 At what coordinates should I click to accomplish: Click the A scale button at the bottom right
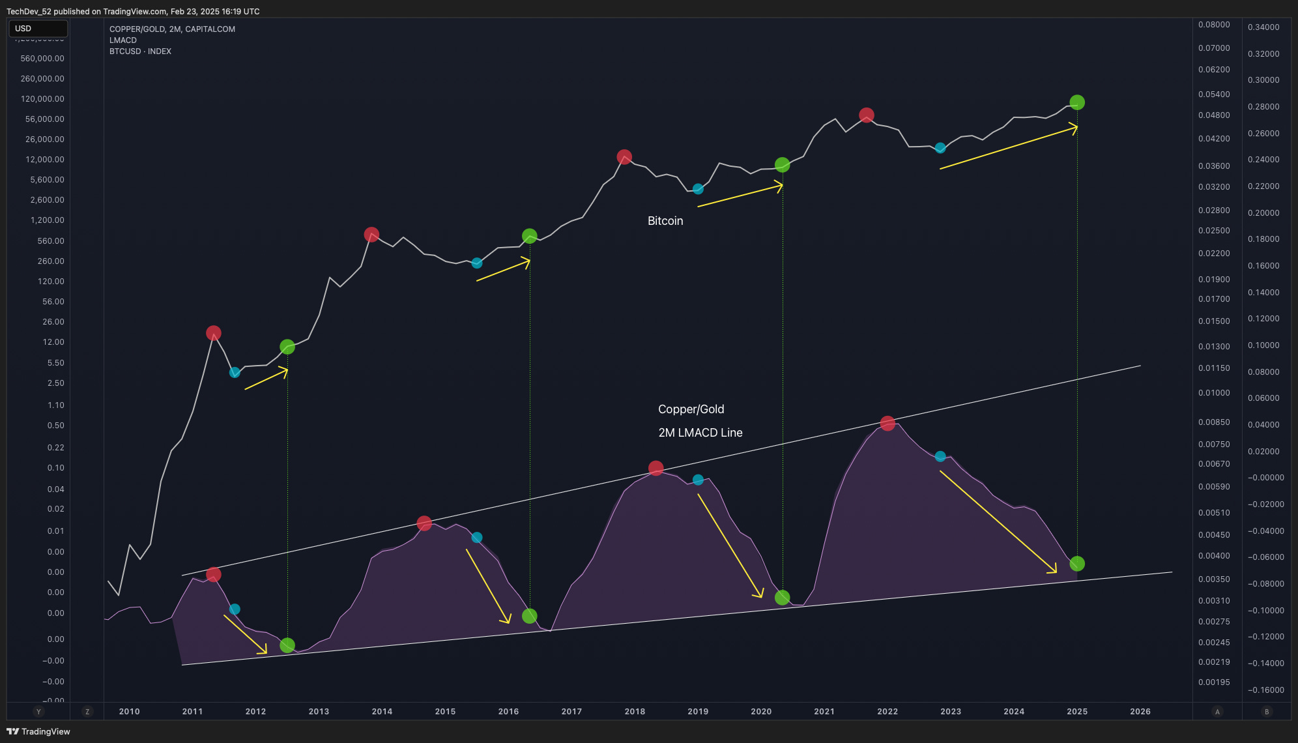(1217, 712)
